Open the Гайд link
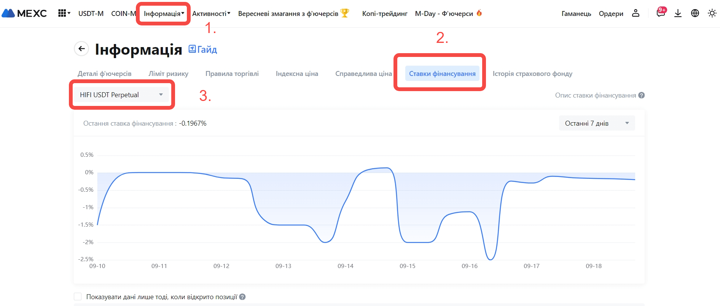This screenshot has width=720, height=306. 203,49
